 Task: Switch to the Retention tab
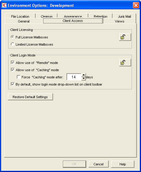pyautogui.click(x=100, y=16)
